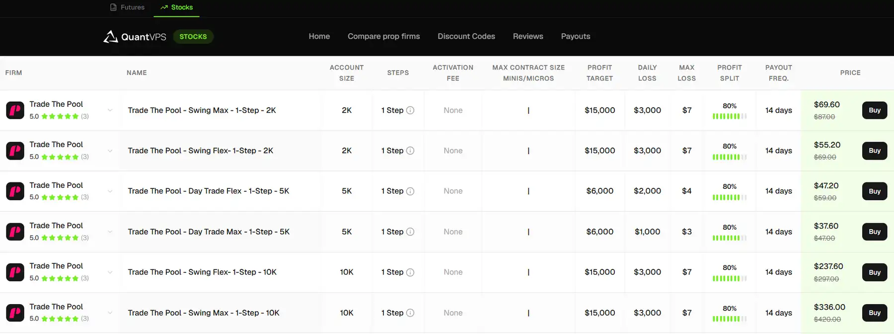The width and height of the screenshot is (894, 334).
Task: Click the 1 Step info icon for Swing Max 10K
Action: click(410, 313)
